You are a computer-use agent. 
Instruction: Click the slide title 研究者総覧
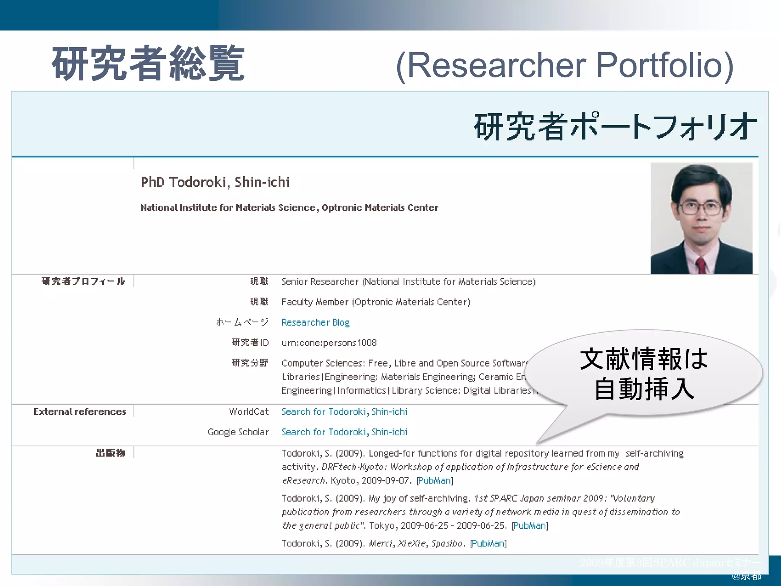coord(148,63)
